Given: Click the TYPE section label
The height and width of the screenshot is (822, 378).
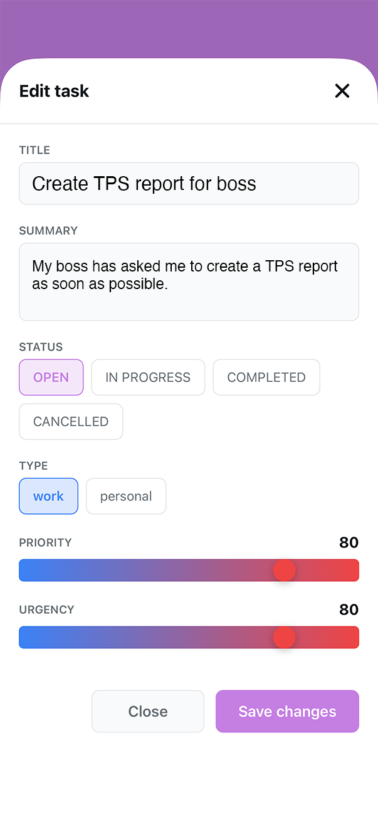Looking at the screenshot, I should (33, 466).
